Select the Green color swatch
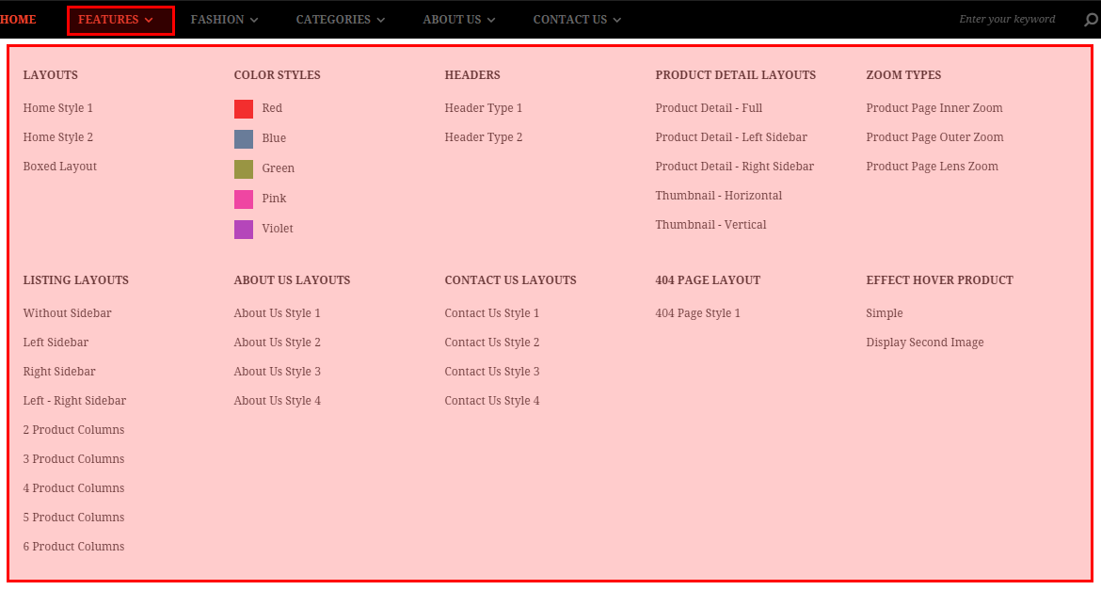Screen dimensions: 1101x590 click(244, 169)
